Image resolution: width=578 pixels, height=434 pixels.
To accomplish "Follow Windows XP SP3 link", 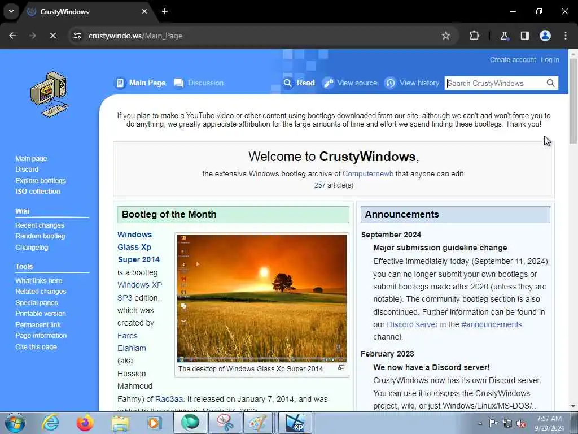I will click(140, 291).
